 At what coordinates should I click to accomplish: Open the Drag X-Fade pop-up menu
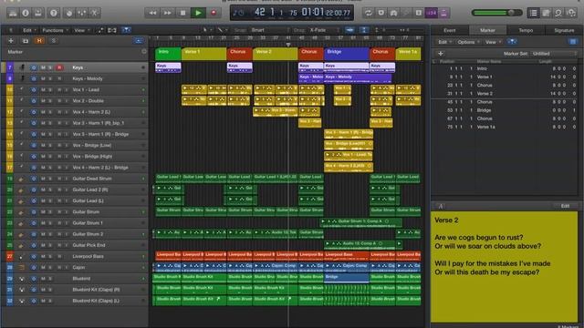pyautogui.click(x=324, y=30)
